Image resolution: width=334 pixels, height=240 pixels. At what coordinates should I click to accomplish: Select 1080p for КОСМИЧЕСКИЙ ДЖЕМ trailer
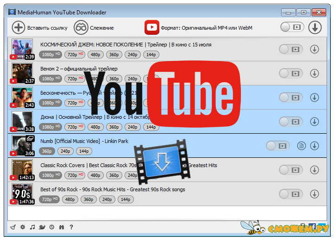(50, 54)
